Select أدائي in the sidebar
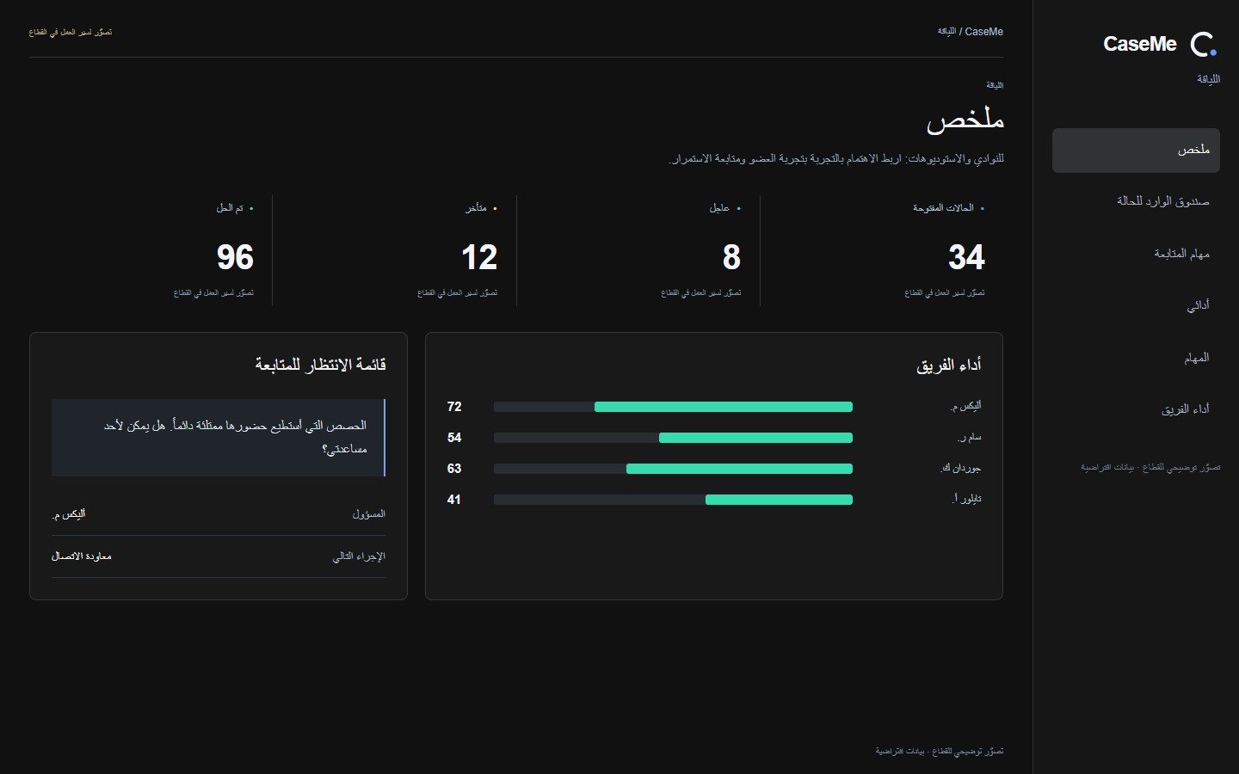 pyautogui.click(x=1136, y=305)
